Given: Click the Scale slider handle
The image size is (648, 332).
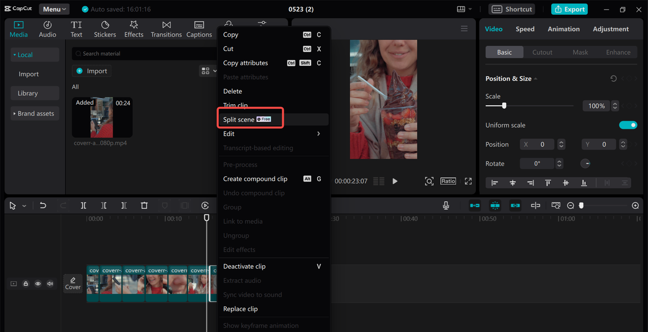Looking at the screenshot, I should click(504, 106).
